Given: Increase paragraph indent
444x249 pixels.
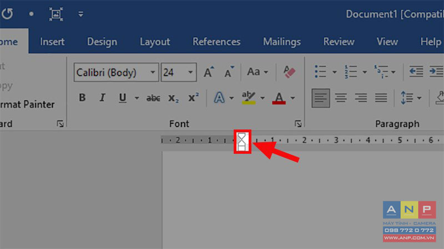Looking at the screenshot, I should [436, 72].
